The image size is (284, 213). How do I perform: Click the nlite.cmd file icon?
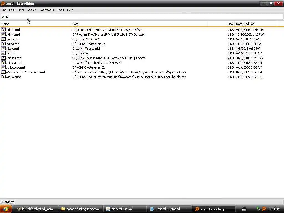3,48
